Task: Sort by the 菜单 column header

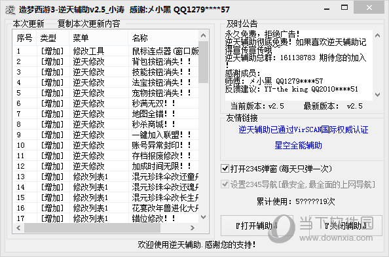Action: pos(98,38)
